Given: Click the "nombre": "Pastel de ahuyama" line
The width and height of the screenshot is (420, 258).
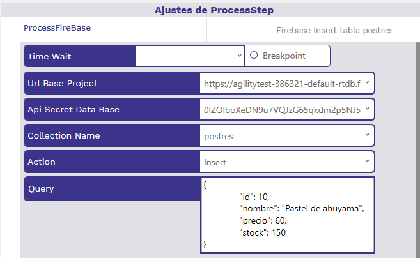Looking at the screenshot, I should coord(302,208).
